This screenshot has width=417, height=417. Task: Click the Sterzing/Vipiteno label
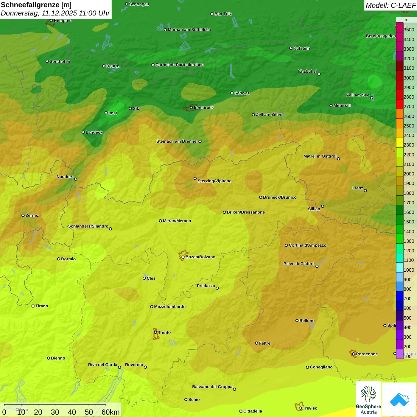click(214, 181)
